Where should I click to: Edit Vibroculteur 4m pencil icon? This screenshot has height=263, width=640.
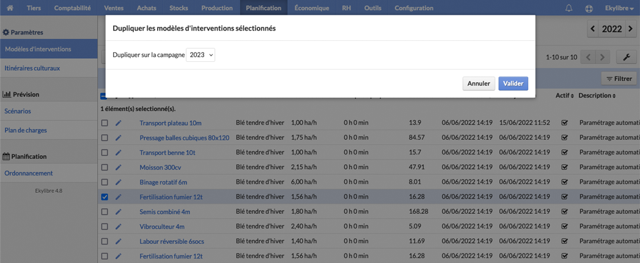tap(118, 227)
